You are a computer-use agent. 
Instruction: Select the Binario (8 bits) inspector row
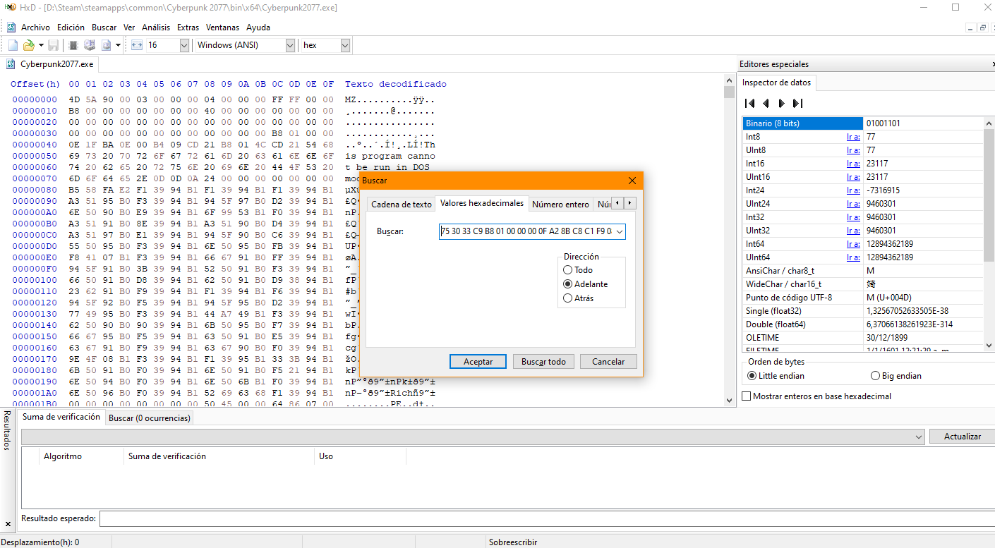click(863, 123)
